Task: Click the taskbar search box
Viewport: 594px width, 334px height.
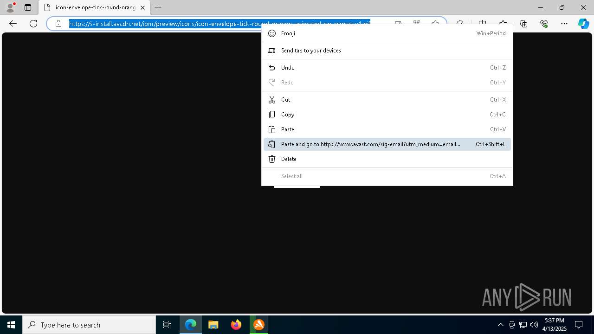Action: click(x=89, y=325)
